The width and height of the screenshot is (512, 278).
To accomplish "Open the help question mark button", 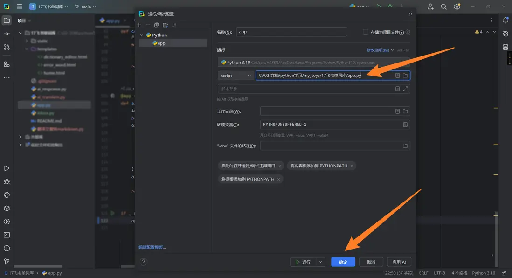I will 144,262.
